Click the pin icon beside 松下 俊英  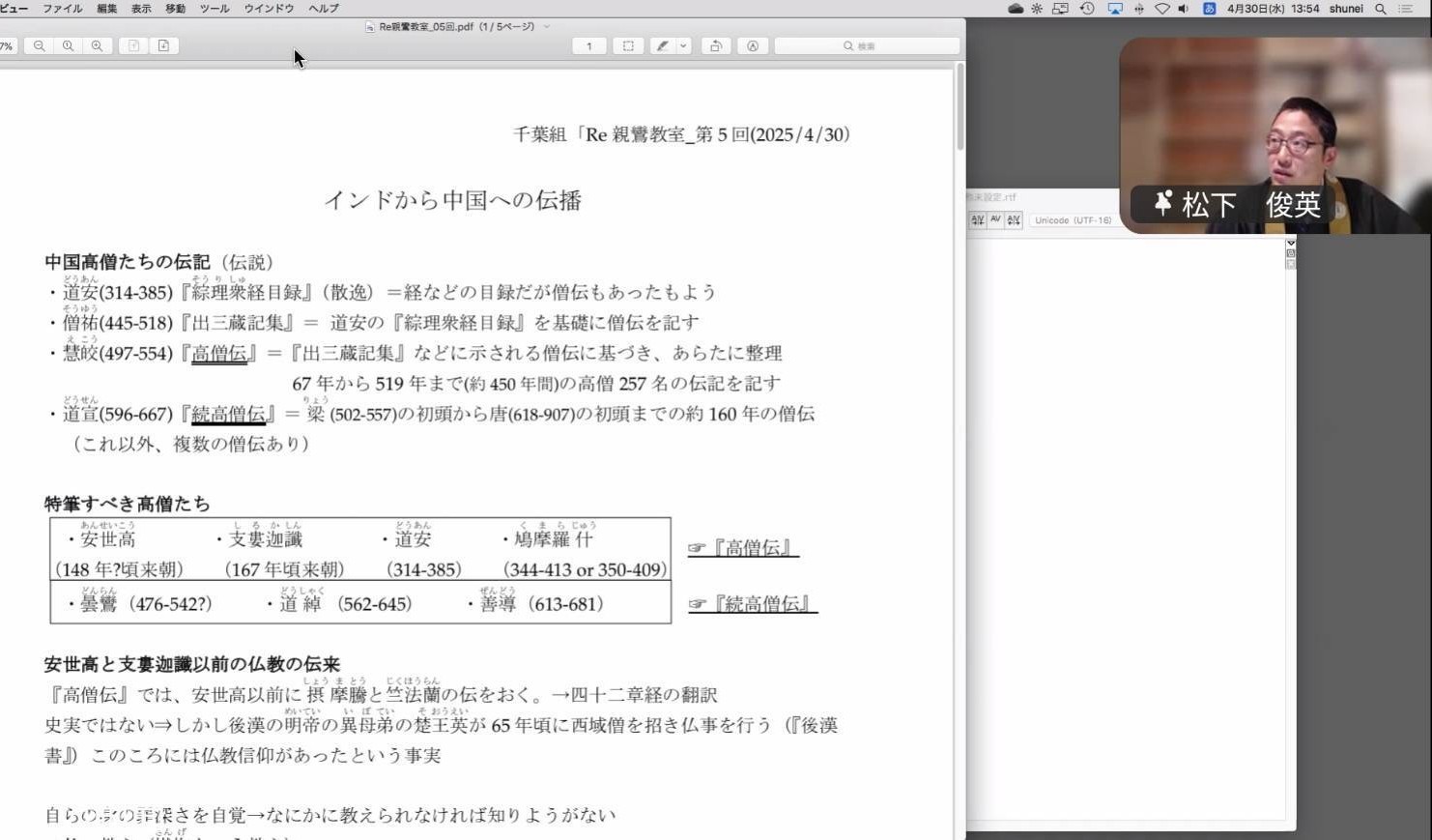coord(1163,203)
